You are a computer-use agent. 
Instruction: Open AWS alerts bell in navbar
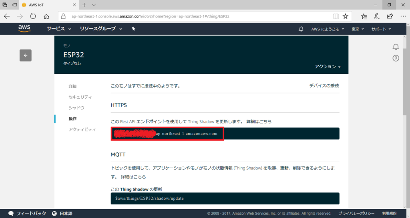point(301,29)
